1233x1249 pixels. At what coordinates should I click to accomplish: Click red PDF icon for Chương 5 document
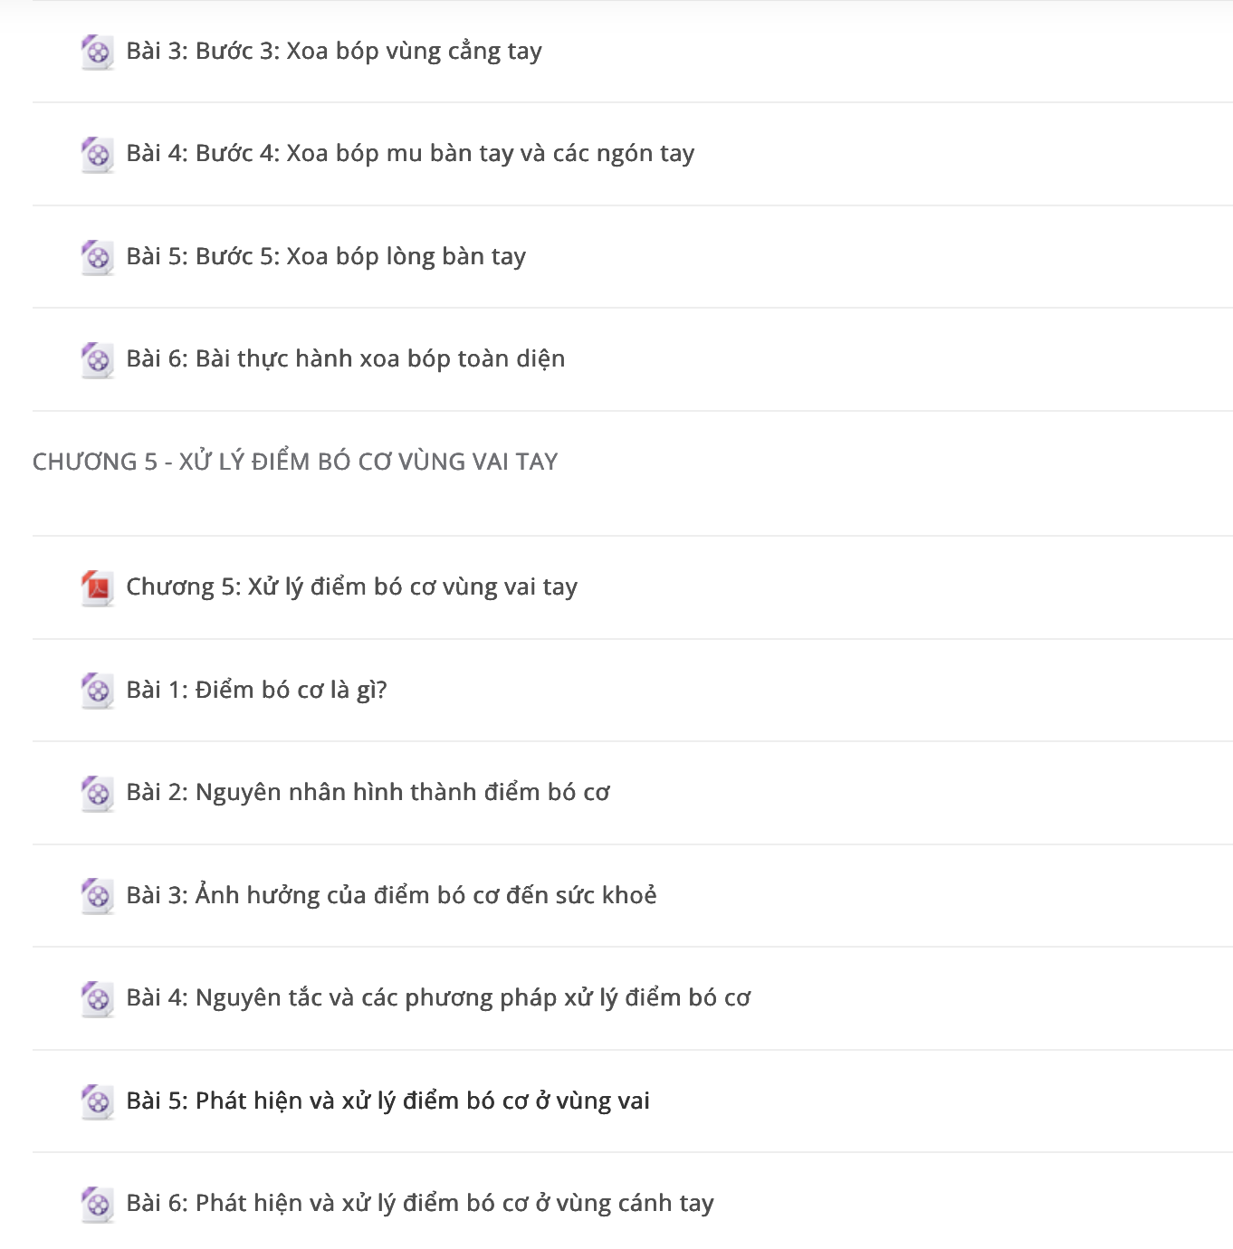click(x=97, y=587)
